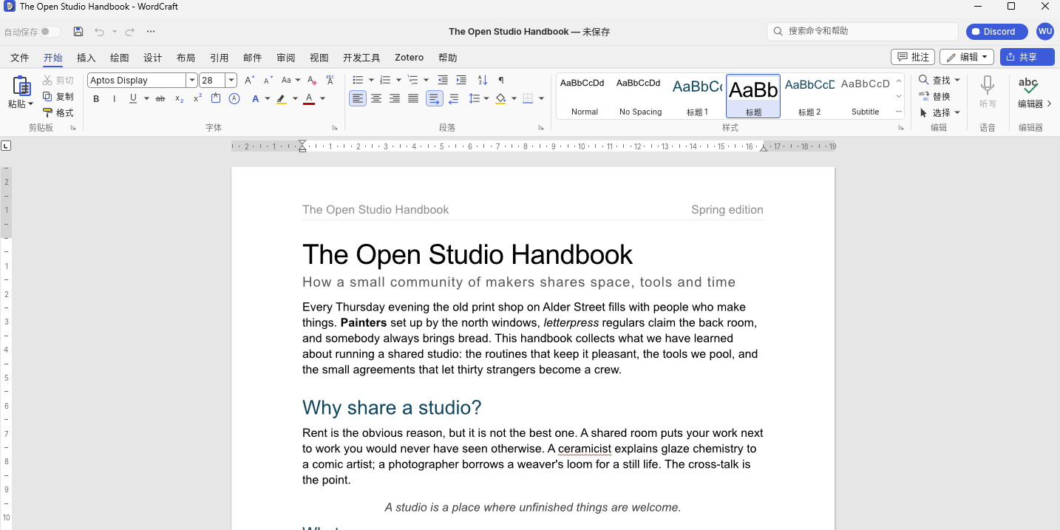Open the font name dropdown
The image size is (1060, 530).
tap(192, 80)
